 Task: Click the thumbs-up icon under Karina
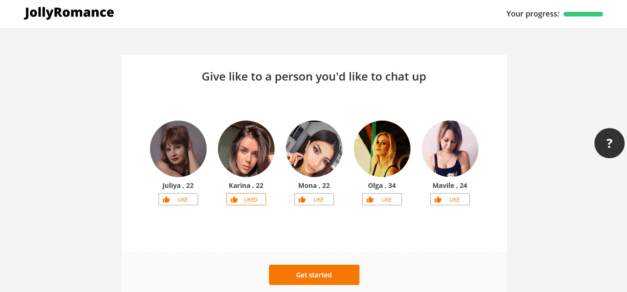(234, 200)
